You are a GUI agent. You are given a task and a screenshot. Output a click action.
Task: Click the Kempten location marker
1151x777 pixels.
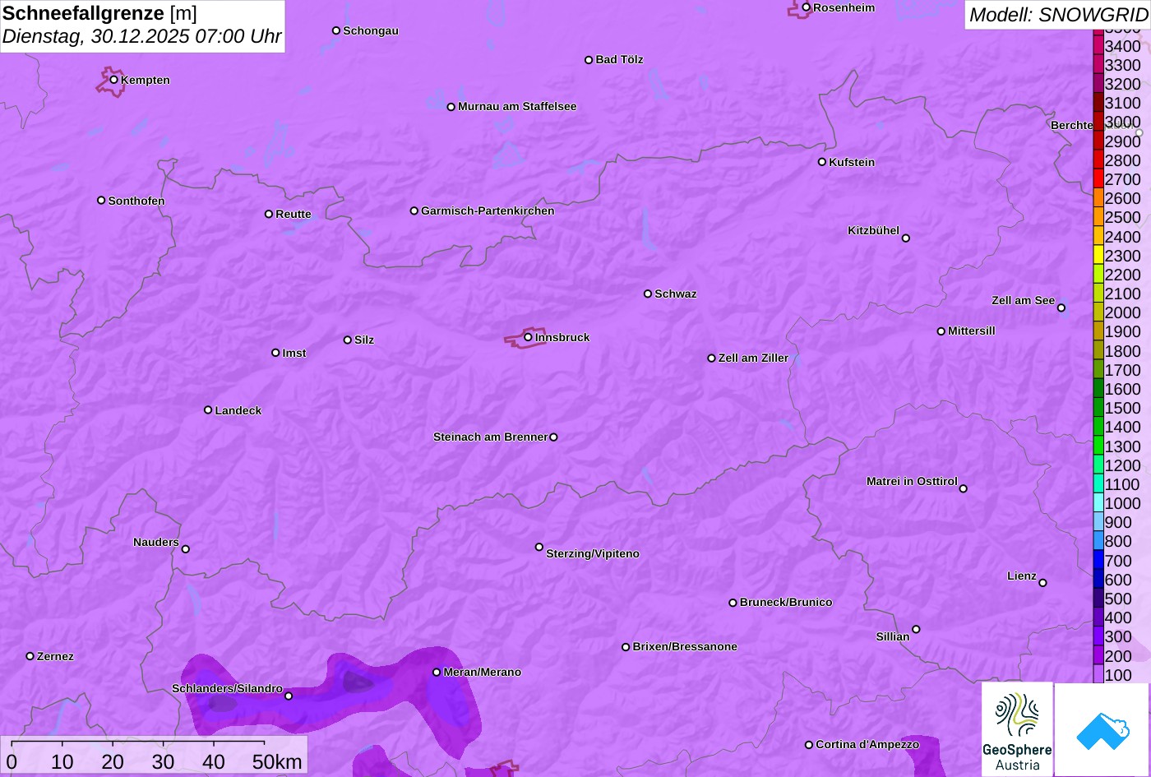click(x=114, y=80)
